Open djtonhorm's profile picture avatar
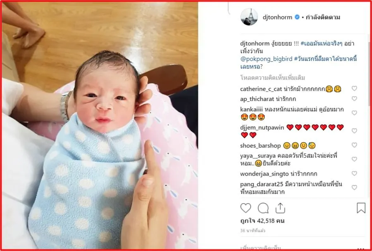Viewport: 372px width, 251px height. coord(249,17)
